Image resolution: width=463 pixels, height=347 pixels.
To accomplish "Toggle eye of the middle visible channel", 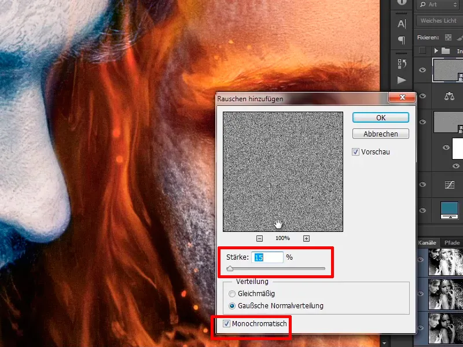I will (421, 294).
